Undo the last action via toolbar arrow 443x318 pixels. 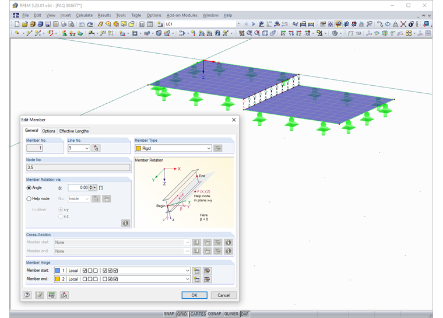click(82, 24)
